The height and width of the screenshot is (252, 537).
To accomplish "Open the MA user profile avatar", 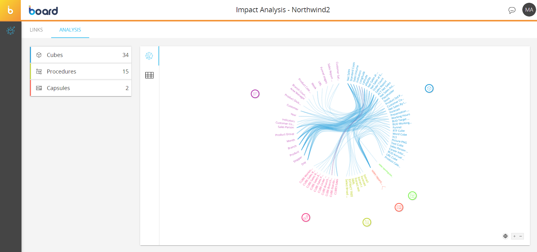I will [529, 10].
